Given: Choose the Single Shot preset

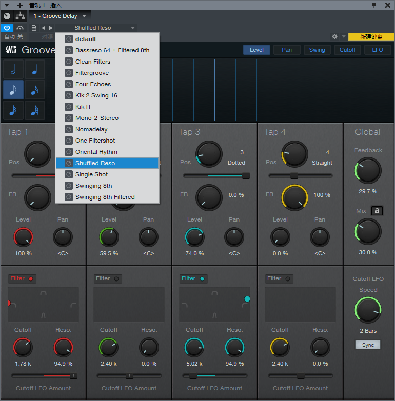Looking at the screenshot, I should 107,174.
